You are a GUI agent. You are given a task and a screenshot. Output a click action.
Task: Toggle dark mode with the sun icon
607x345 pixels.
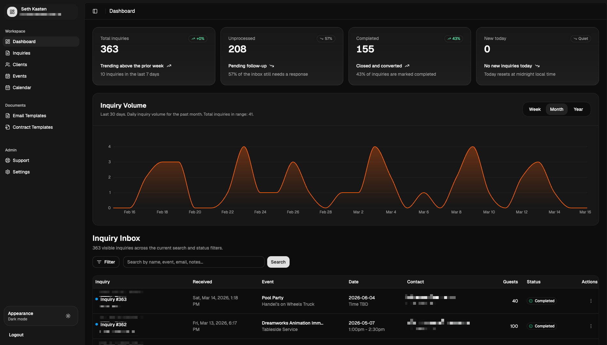[x=68, y=316]
